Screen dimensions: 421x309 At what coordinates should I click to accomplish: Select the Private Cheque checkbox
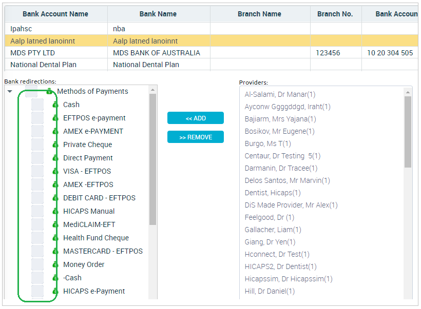37,145
